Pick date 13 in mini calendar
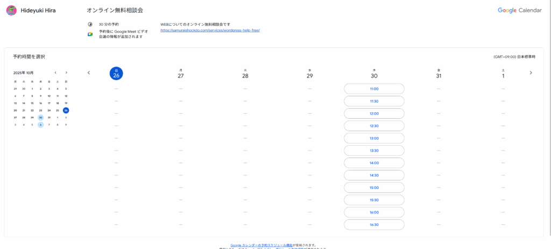Screen dimensions: 551x249 point(15,103)
